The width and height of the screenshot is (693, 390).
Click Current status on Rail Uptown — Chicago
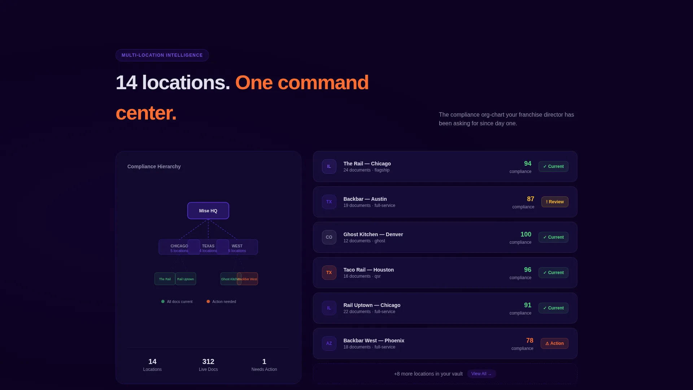tap(553, 308)
